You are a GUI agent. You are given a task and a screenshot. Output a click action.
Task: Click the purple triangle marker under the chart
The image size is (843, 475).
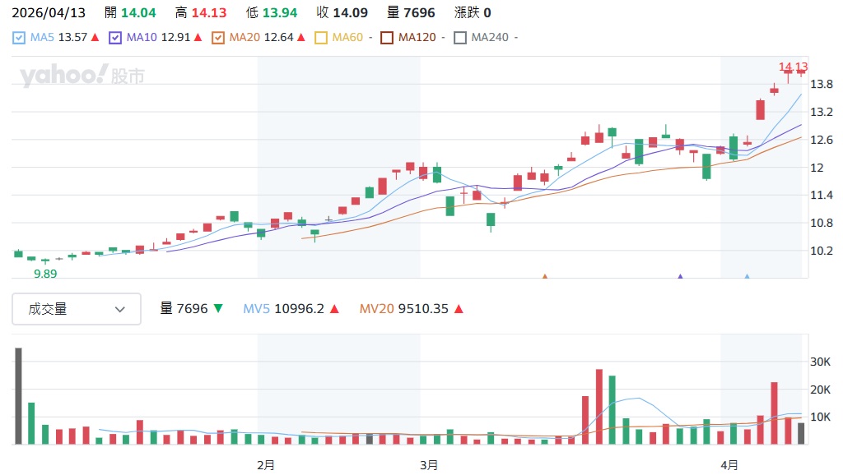pos(680,276)
